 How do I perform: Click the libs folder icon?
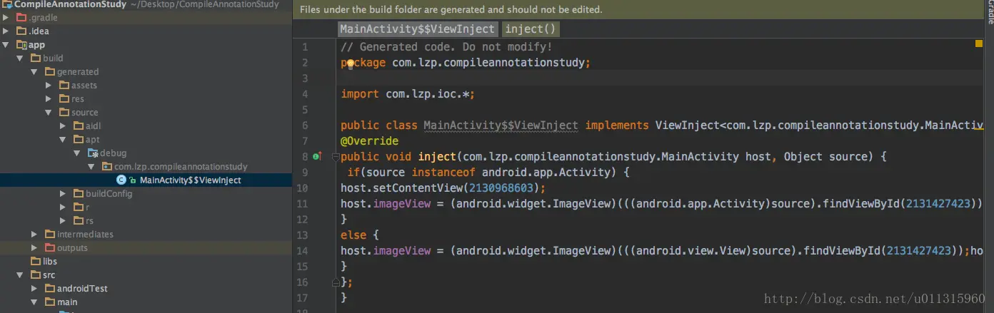pyautogui.click(x=35, y=261)
